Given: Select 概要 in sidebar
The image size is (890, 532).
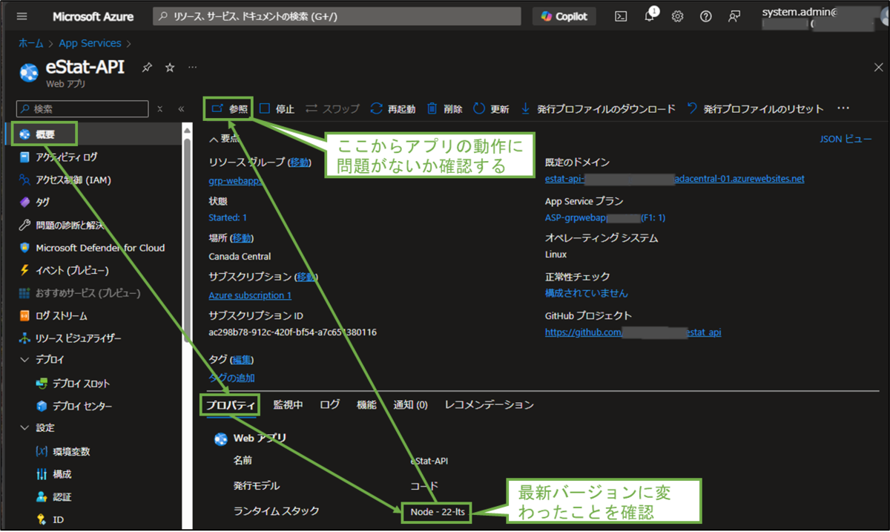Looking at the screenshot, I should tap(46, 134).
